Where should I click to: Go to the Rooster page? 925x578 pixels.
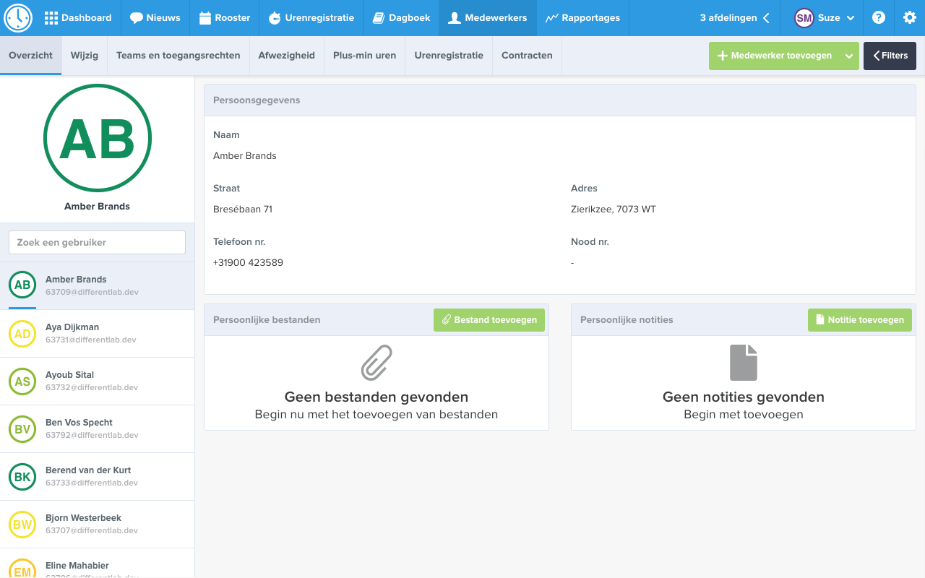click(x=225, y=18)
